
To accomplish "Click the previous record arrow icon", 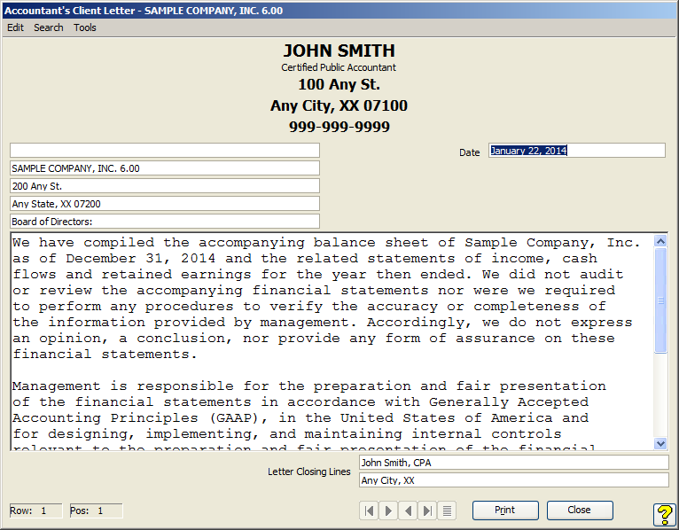I will pyautogui.click(x=408, y=511).
